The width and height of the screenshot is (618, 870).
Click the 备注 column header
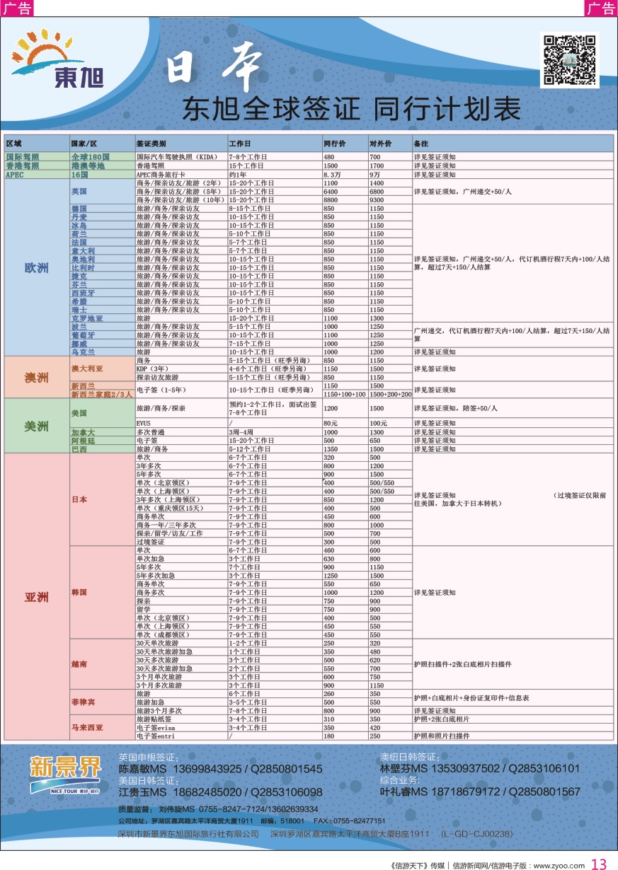tap(513, 143)
